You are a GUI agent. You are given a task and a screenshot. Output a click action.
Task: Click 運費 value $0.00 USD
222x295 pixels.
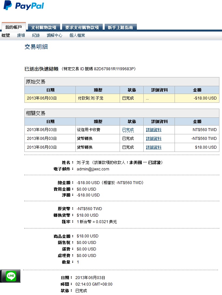86,249
